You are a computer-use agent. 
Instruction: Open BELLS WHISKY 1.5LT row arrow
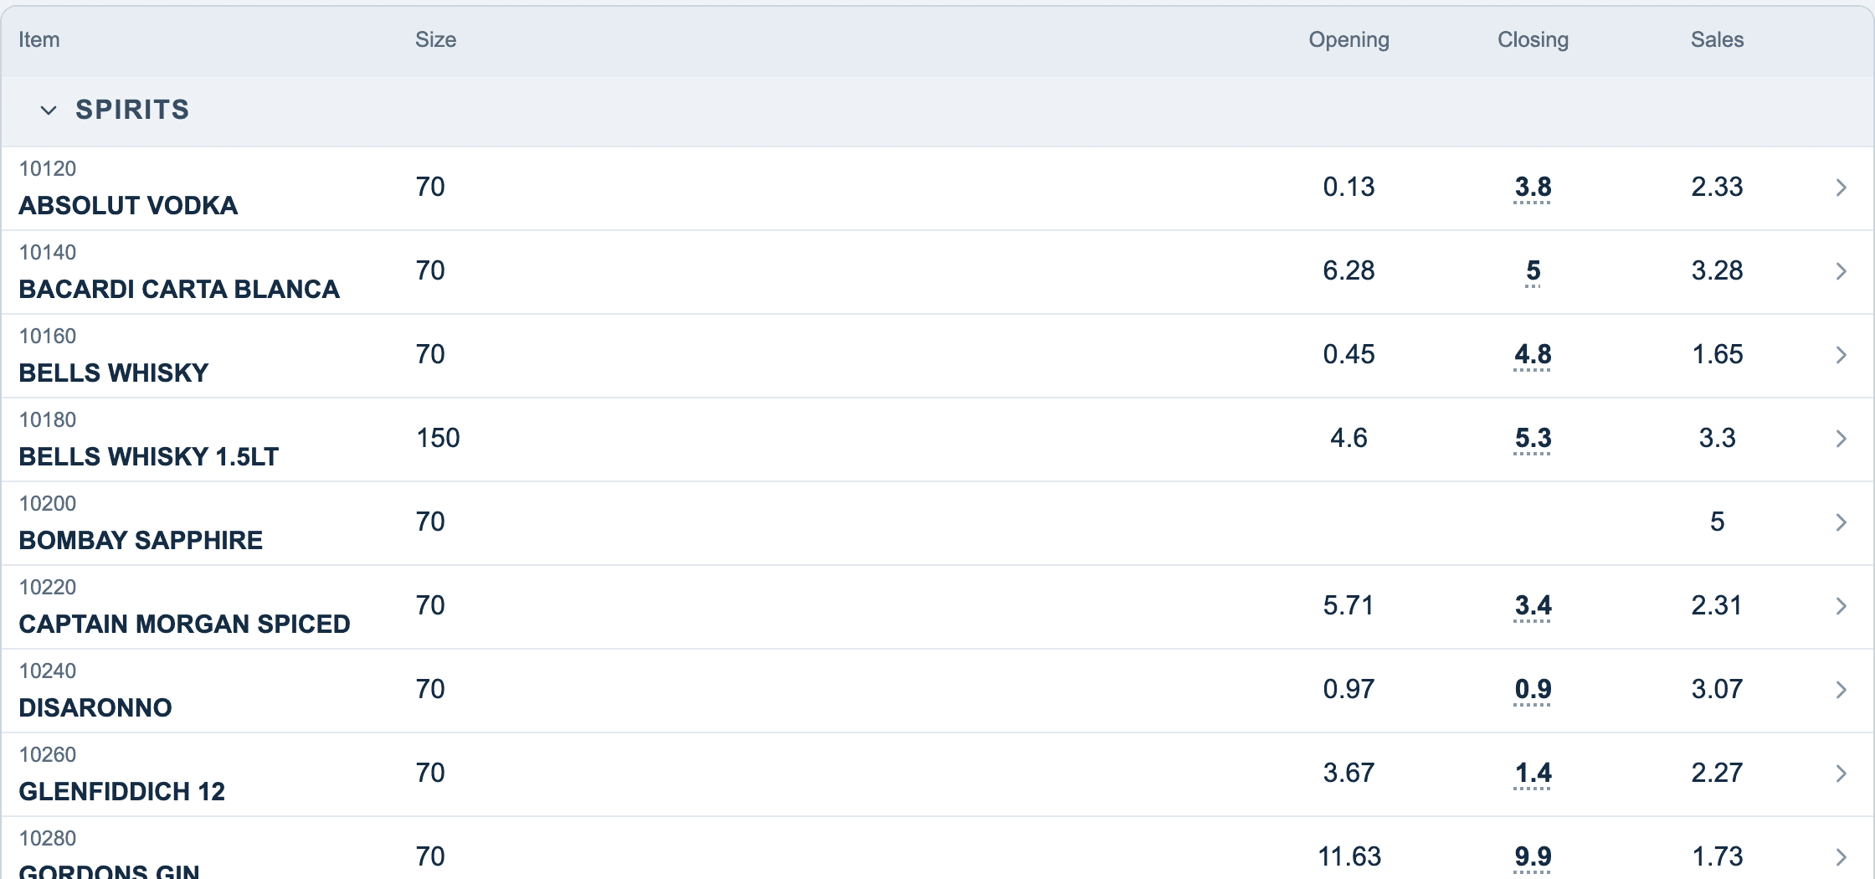click(x=1841, y=439)
